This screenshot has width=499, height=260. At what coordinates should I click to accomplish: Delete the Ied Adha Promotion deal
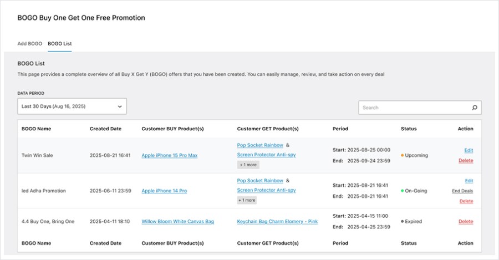tap(466, 201)
